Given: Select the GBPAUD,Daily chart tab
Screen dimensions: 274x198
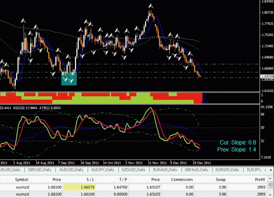Looking at the screenshot, I should click(196, 170).
